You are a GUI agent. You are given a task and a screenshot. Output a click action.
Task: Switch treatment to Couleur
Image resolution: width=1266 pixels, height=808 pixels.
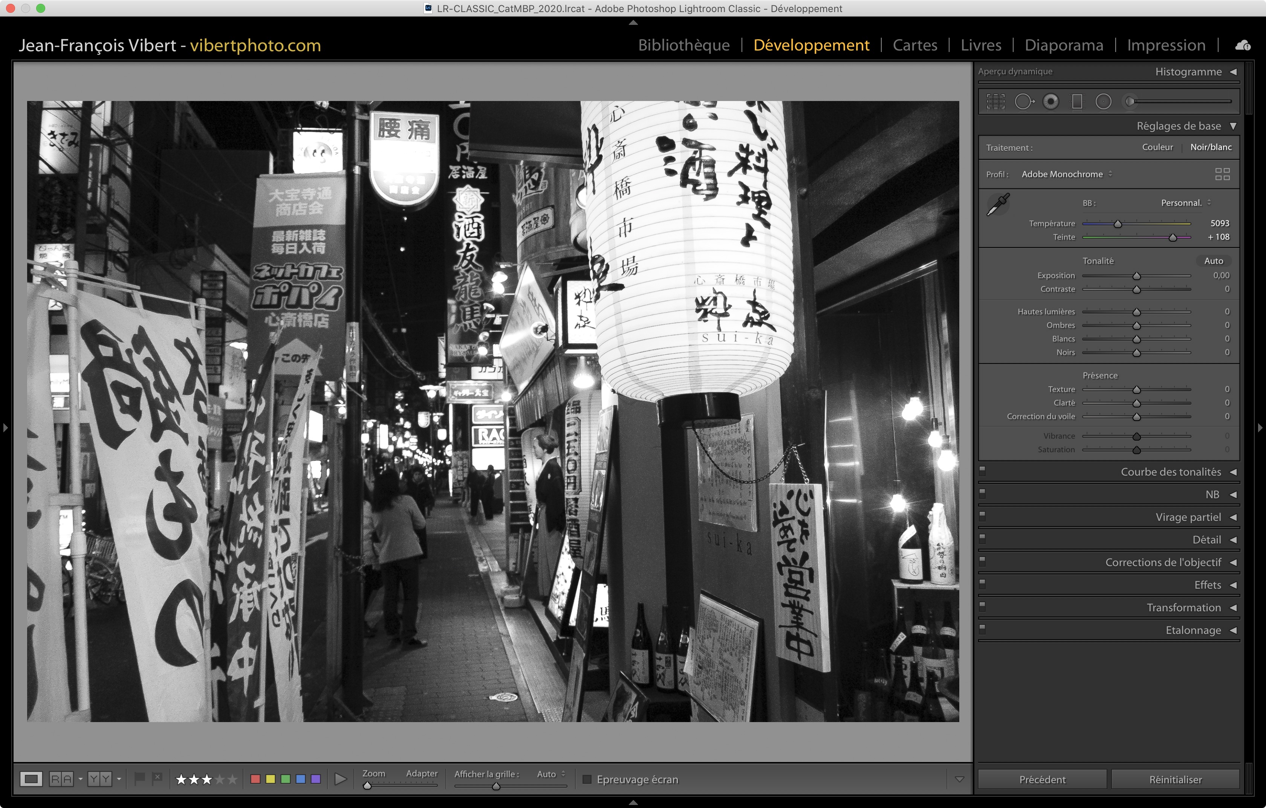click(1157, 147)
